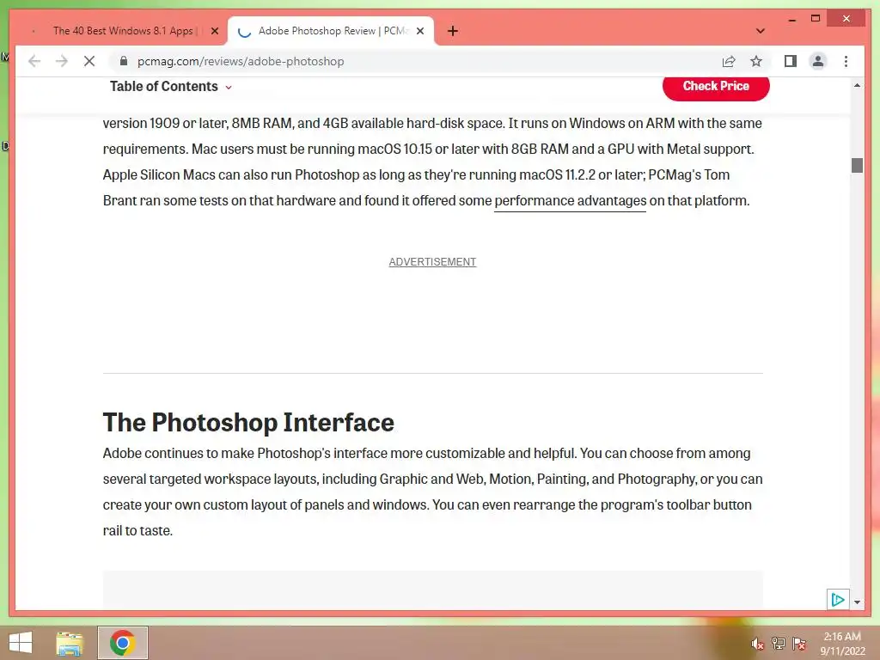The width and height of the screenshot is (880, 660).
Task: Maximize the Chrome window
Action: [x=816, y=19]
